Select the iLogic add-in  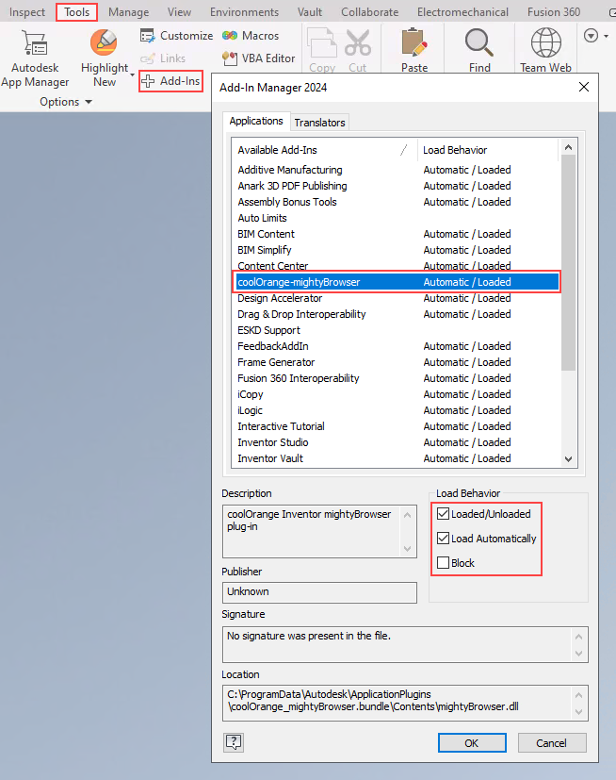click(396, 410)
